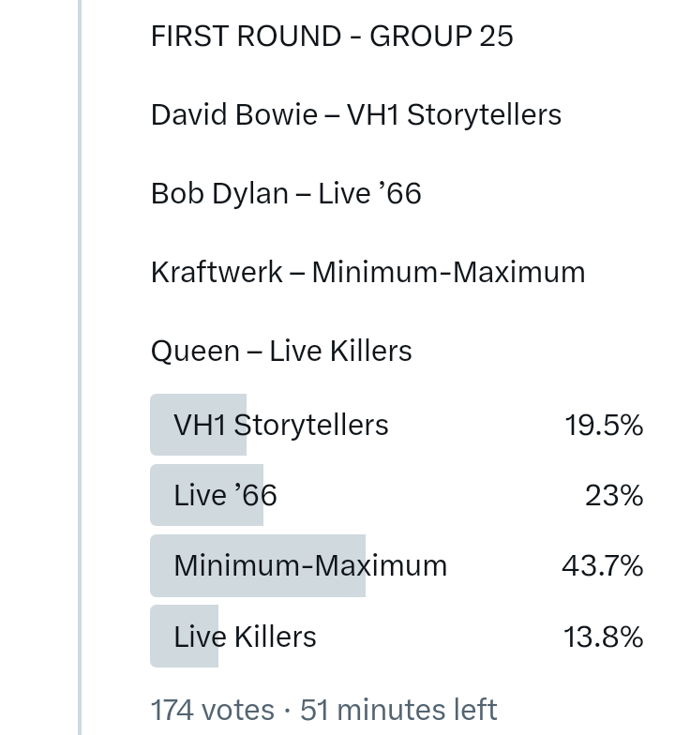Open the 174 votes count
Image resolution: width=675 pixels, height=735 pixels.
point(212,710)
